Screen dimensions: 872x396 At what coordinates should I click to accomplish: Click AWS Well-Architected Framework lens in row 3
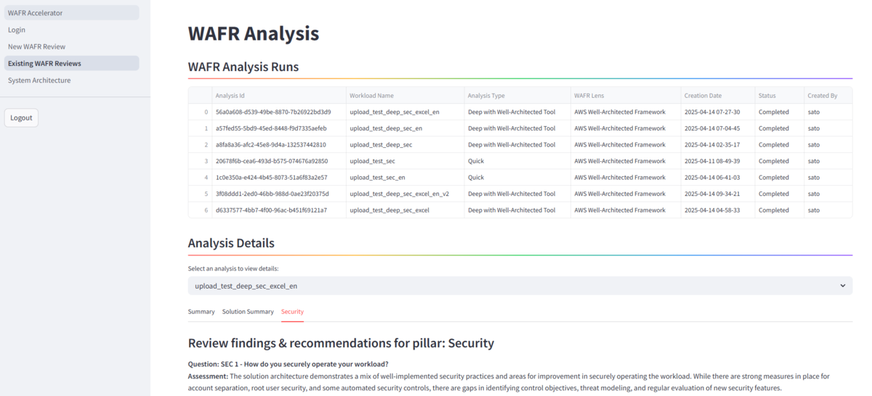tap(626, 161)
